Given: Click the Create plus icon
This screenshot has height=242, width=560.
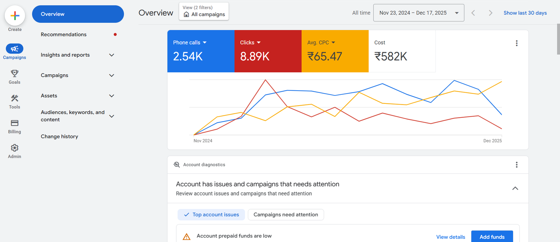Looking at the screenshot, I should [15, 16].
